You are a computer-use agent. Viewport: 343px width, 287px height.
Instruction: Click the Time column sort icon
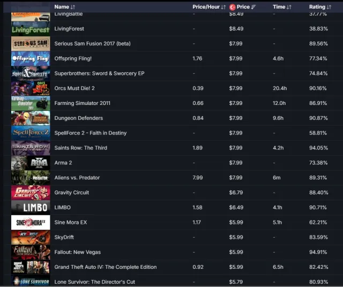click(289, 7)
